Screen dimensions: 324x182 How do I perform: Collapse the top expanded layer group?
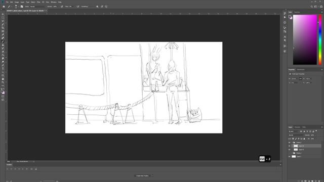292,143
